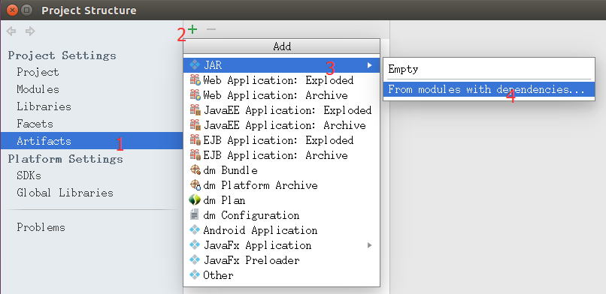Close the Project Structure window
This screenshot has width=606, height=294.
click(12, 10)
